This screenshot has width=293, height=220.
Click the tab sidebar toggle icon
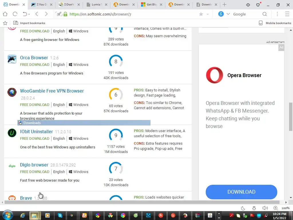248,5
